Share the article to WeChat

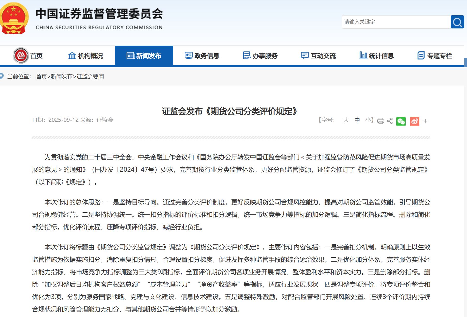[401, 121]
